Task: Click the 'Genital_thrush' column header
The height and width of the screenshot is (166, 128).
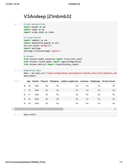Action: coord(109,81)
